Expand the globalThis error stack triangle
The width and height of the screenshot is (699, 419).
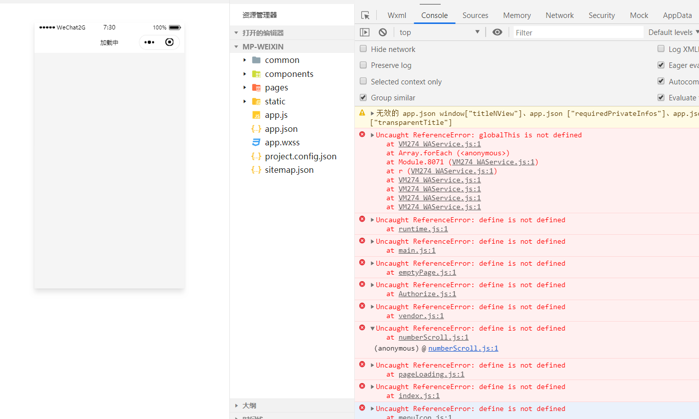tap(372, 135)
